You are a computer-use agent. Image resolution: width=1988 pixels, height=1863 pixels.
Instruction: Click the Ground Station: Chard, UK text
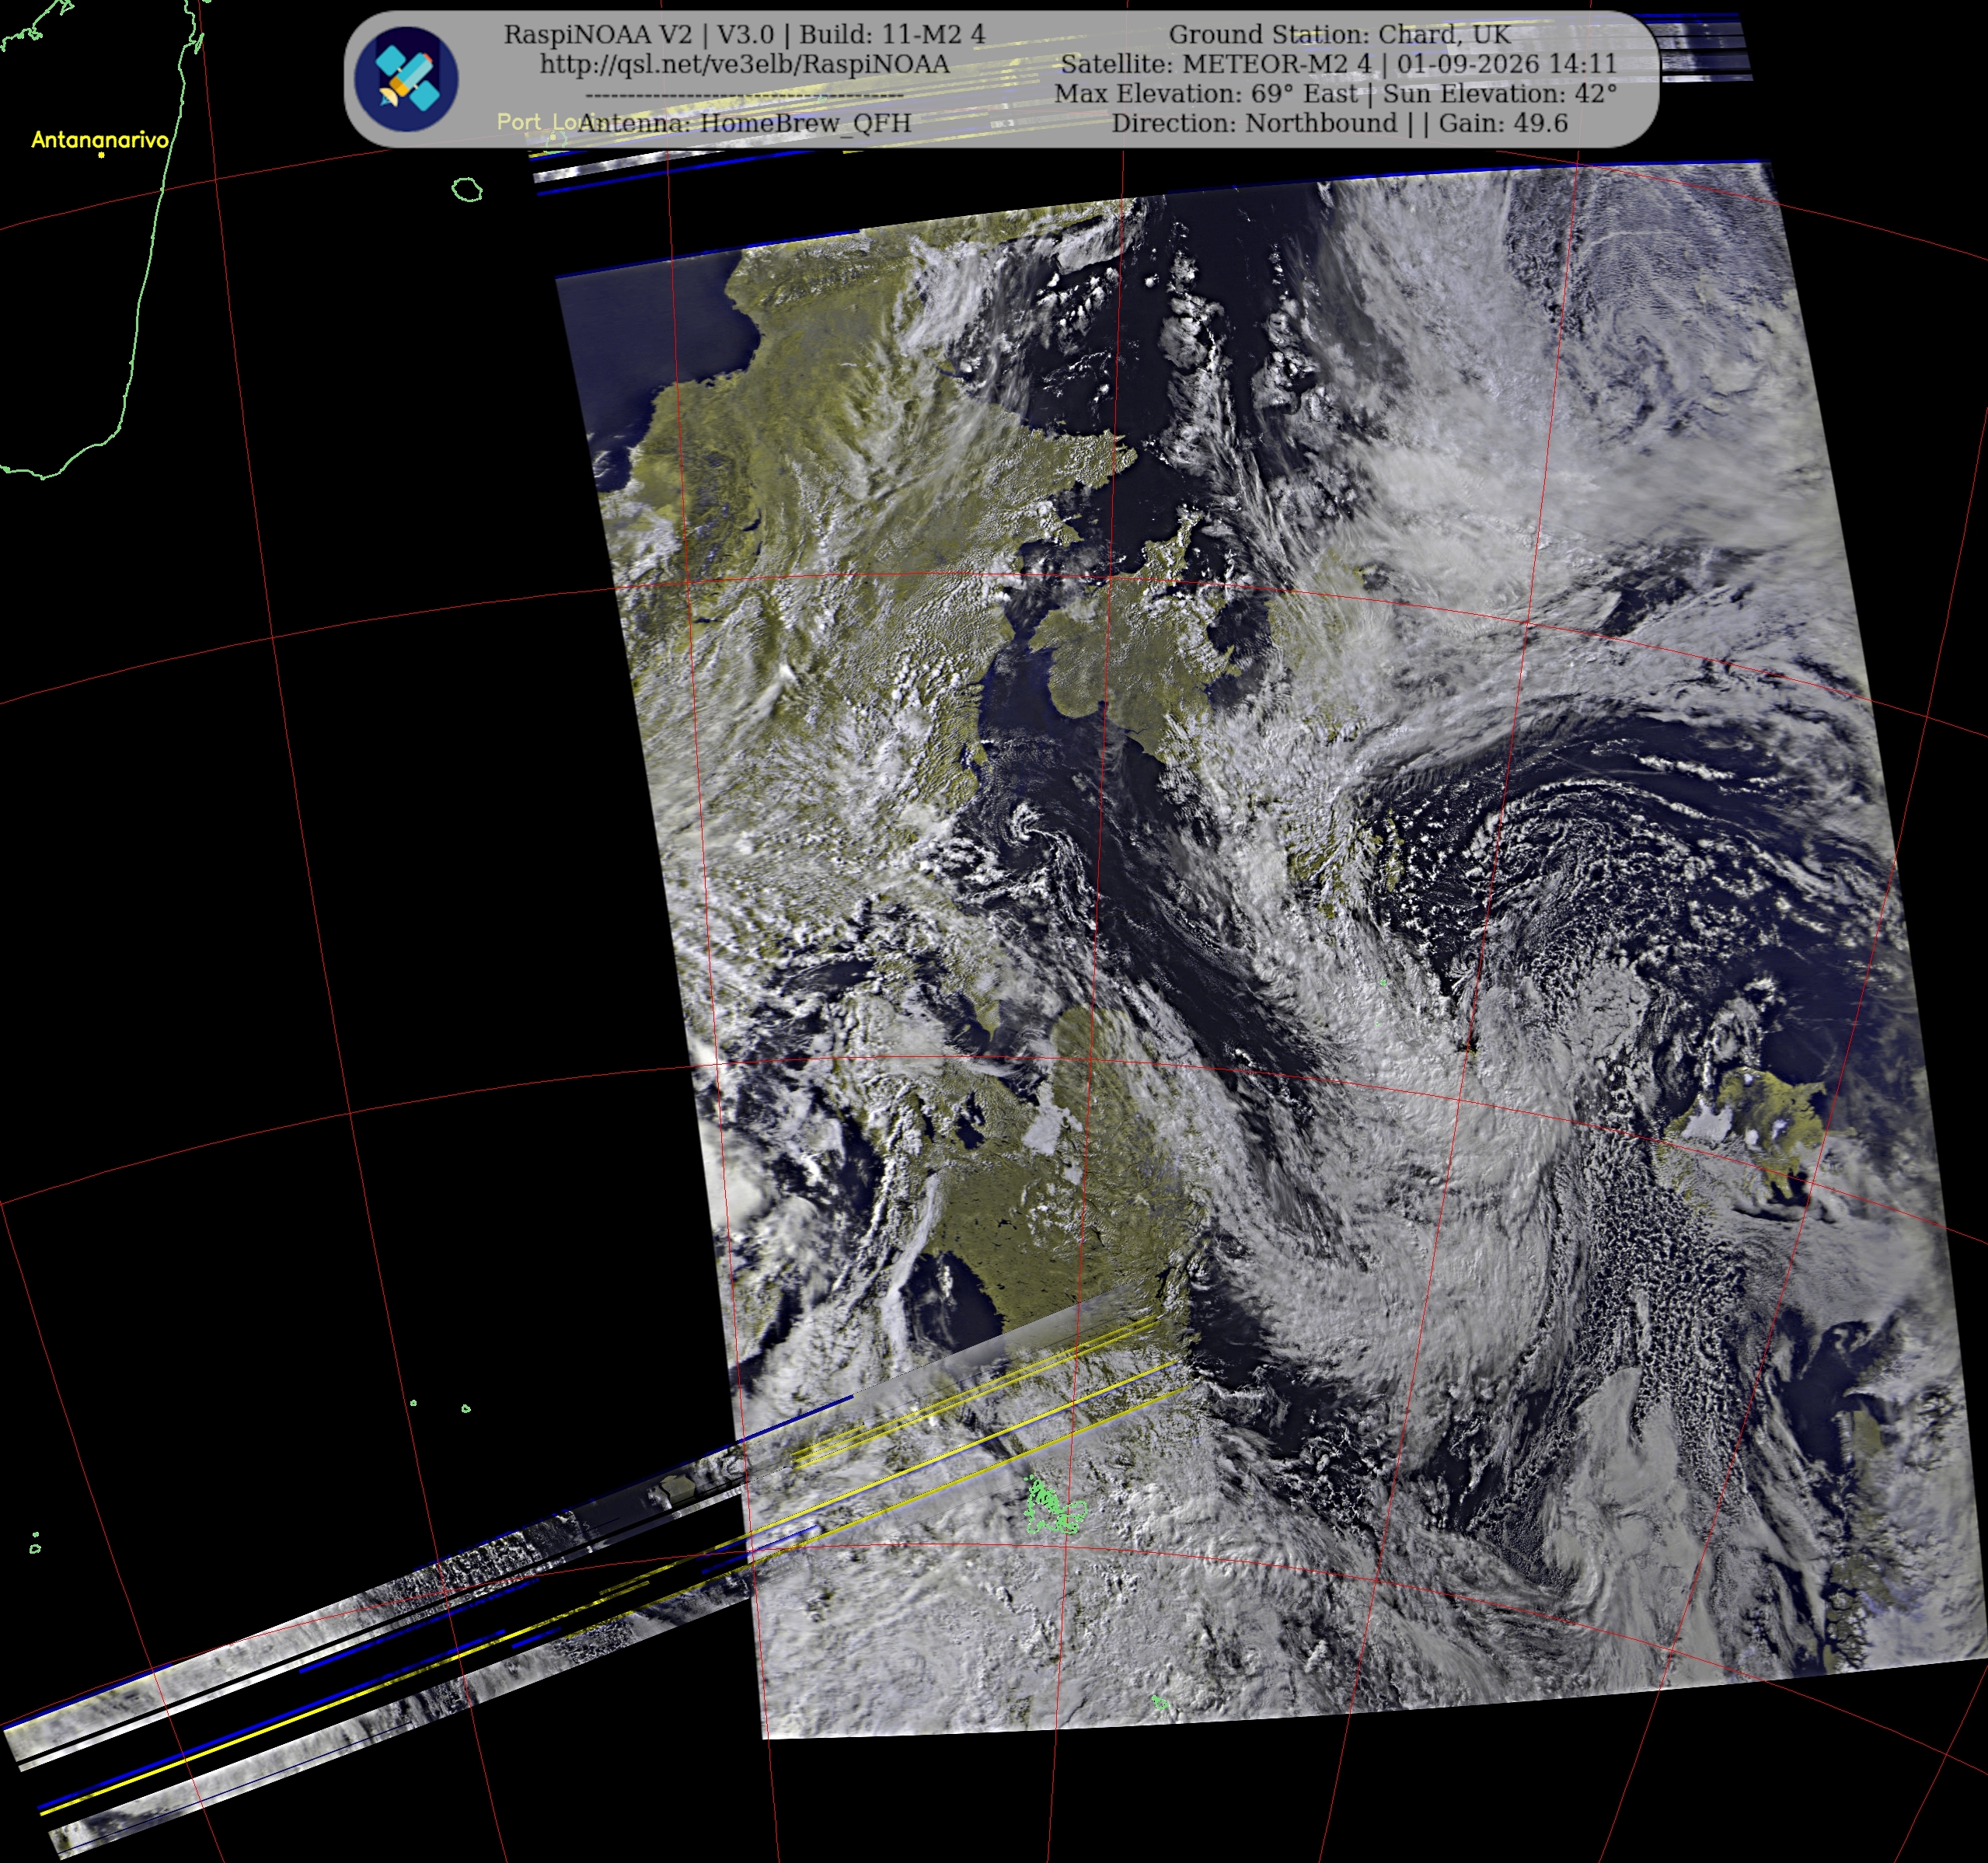[x=1339, y=34]
